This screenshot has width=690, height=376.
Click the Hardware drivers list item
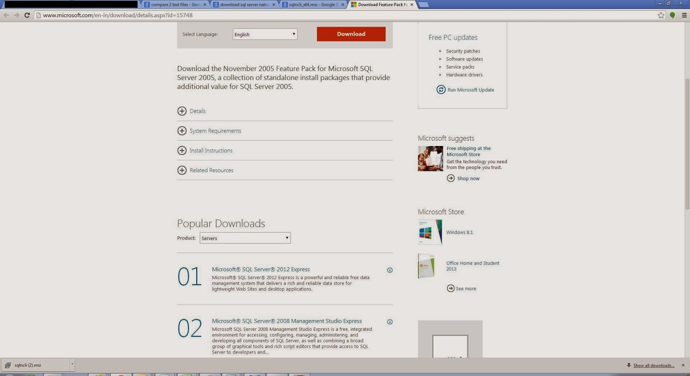pos(464,75)
